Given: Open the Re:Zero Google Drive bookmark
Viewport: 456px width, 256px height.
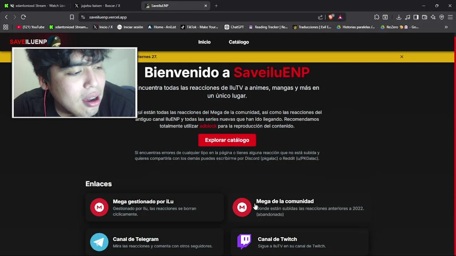Looking at the screenshot, I should click(x=399, y=27).
